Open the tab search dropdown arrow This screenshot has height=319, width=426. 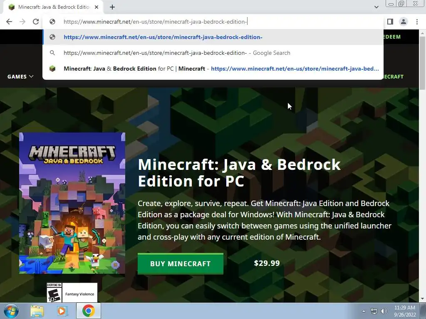click(x=376, y=7)
